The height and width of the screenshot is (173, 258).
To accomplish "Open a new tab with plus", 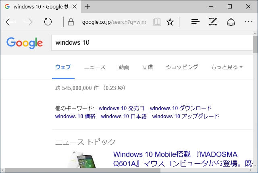I will (x=87, y=7).
